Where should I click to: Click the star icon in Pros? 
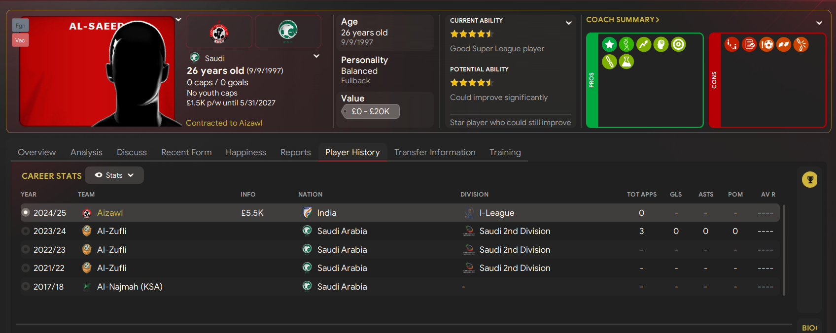coord(609,45)
